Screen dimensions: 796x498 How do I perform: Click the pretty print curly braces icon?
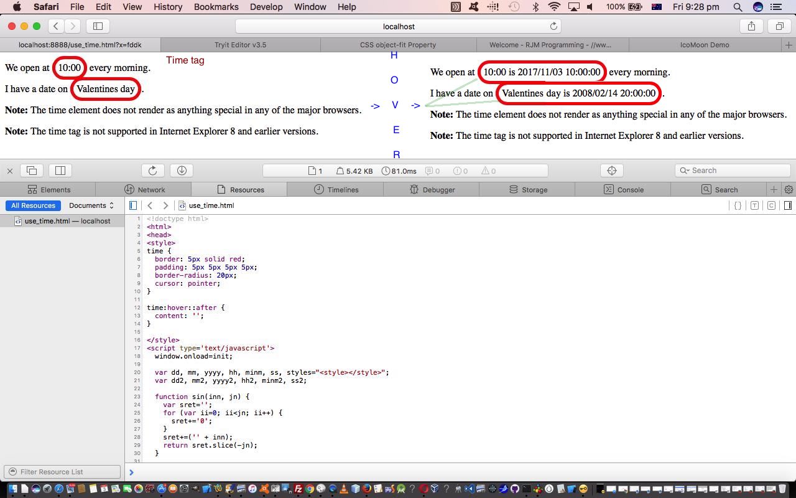pos(738,205)
